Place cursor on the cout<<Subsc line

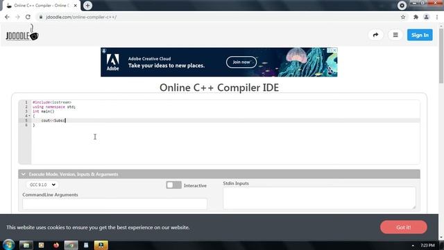pyautogui.click(x=53, y=120)
